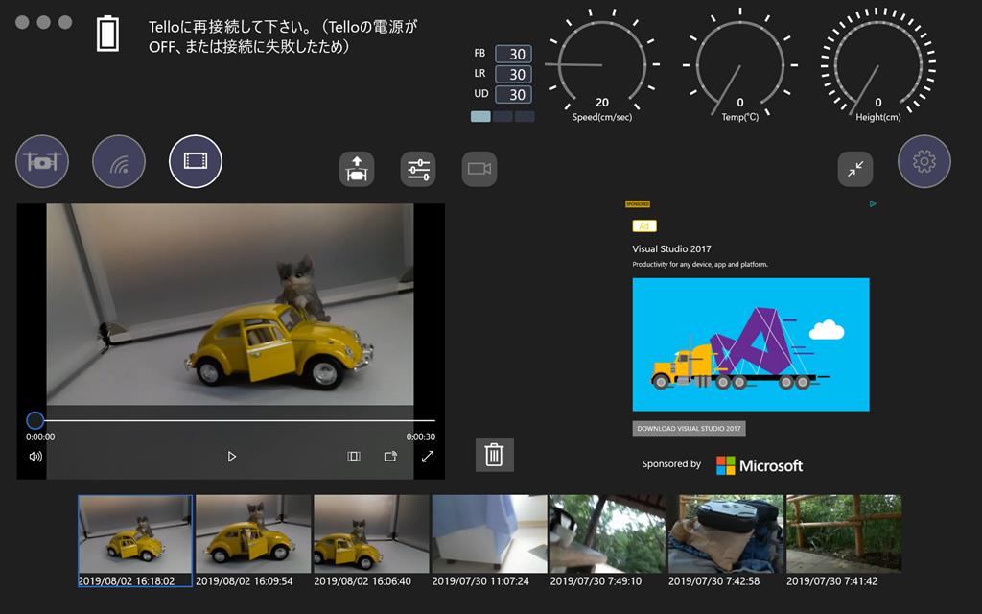Click the drone takeoff icon

coord(357,170)
